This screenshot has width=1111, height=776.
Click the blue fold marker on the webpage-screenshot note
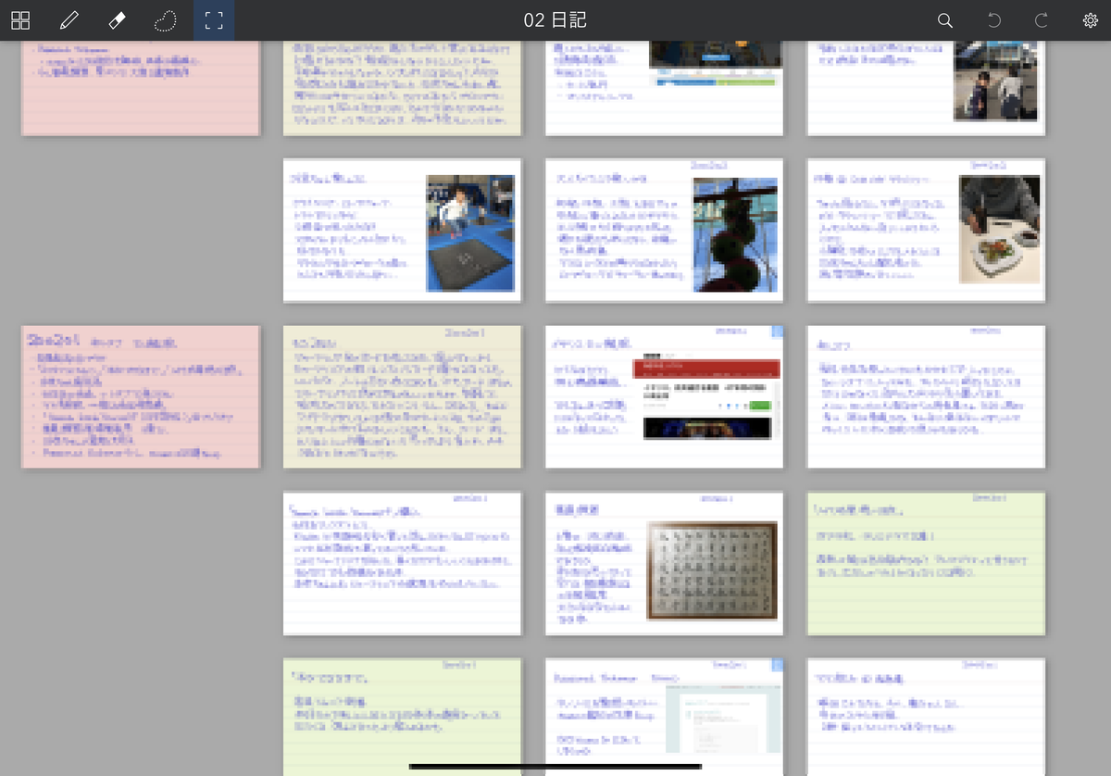pos(777,332)
